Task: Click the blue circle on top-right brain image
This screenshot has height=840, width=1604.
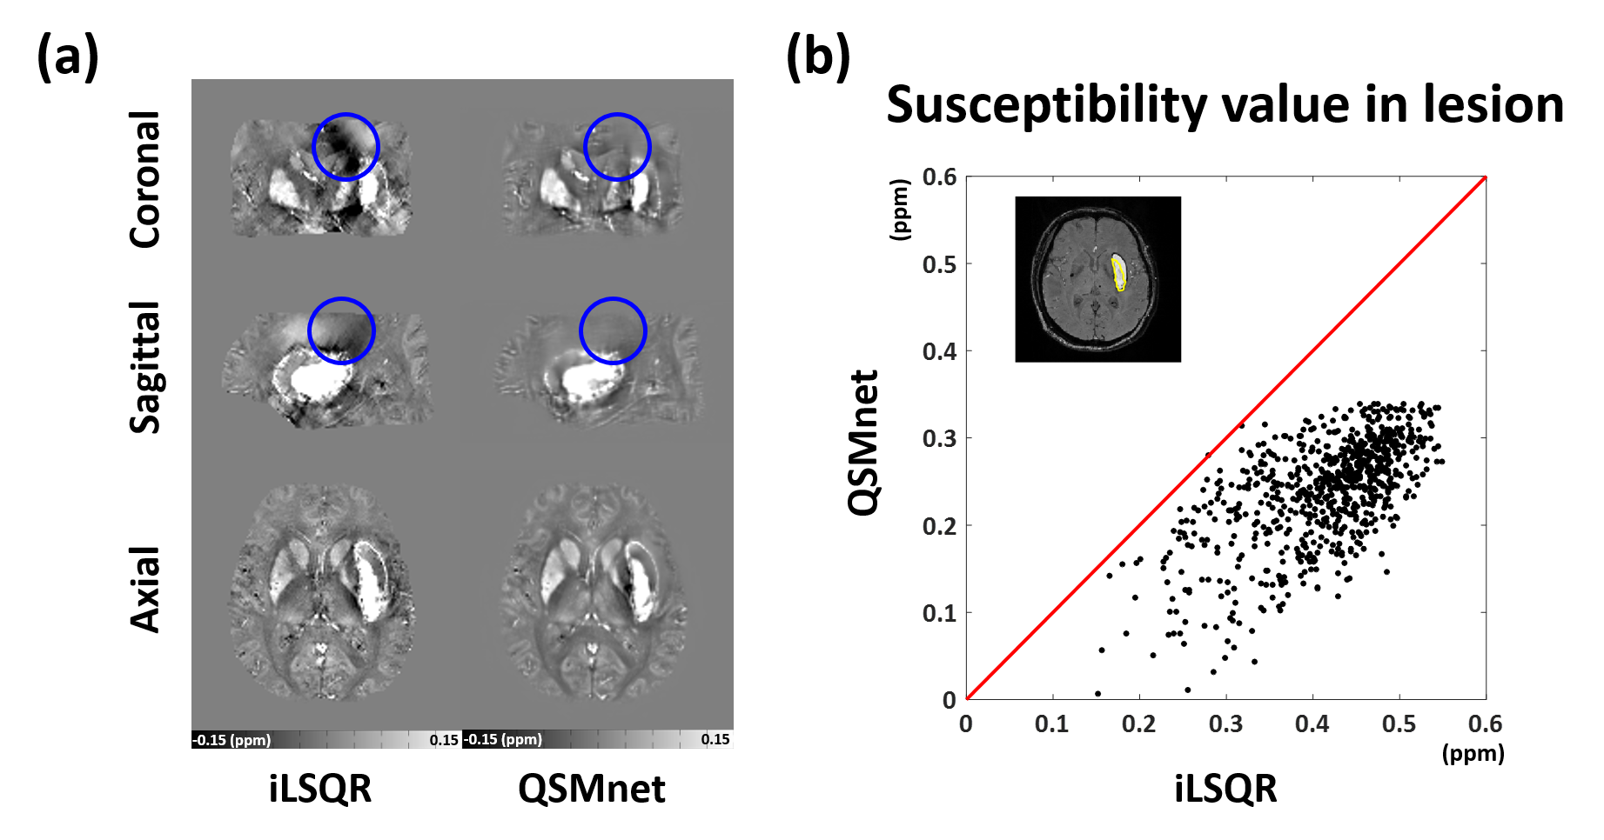Action: 617,147
